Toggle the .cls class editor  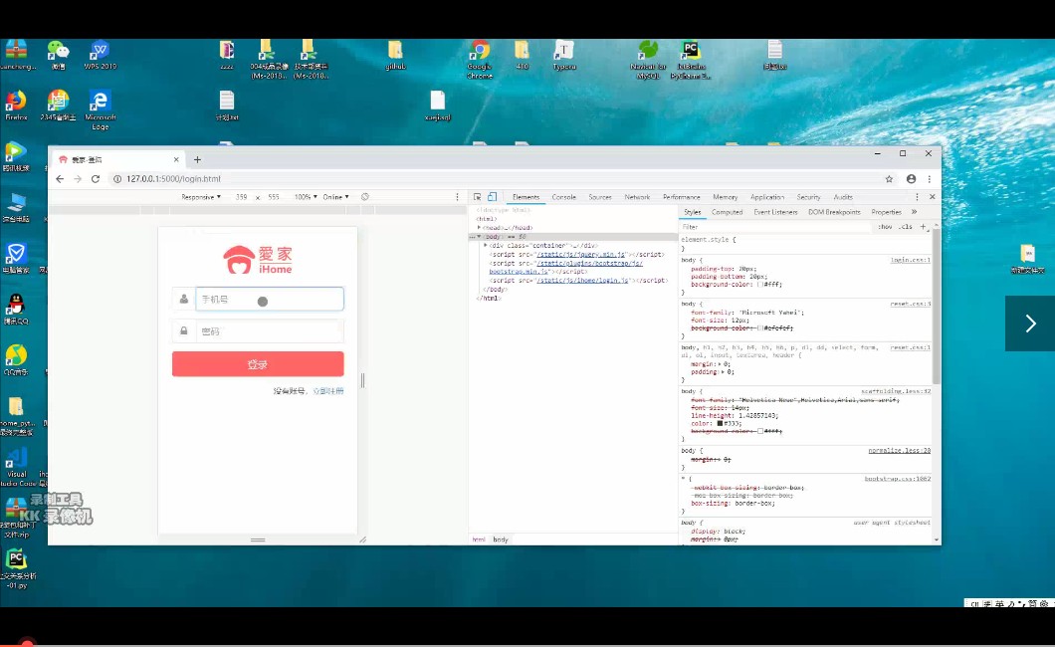point(906,227)
